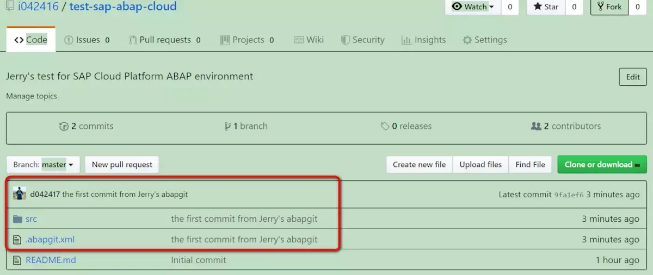Viewport: 653px width, 275px height.
Task: Click Edit repository description button
Action: (x=633, y=77)
